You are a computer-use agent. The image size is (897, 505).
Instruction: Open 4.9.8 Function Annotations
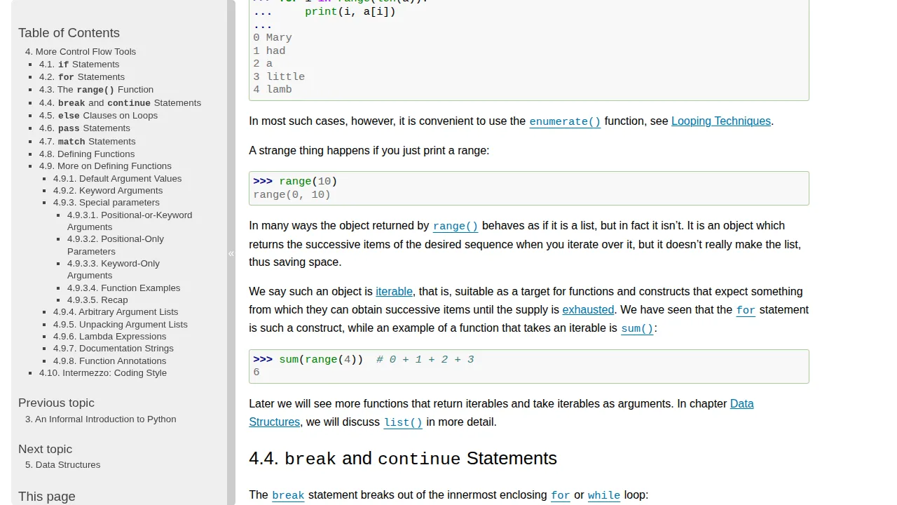(110, 361)
